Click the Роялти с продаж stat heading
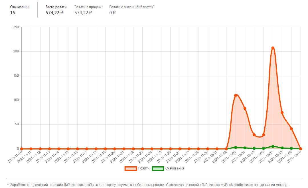Viewport: 308px width, 188px height. [88, 7]
